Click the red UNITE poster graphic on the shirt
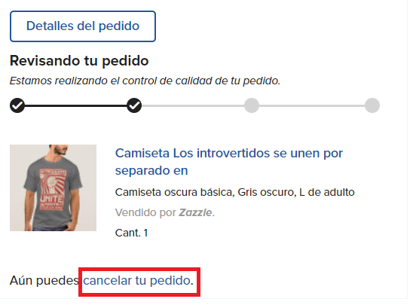This screenshot has width=419, height=305. 52,189
